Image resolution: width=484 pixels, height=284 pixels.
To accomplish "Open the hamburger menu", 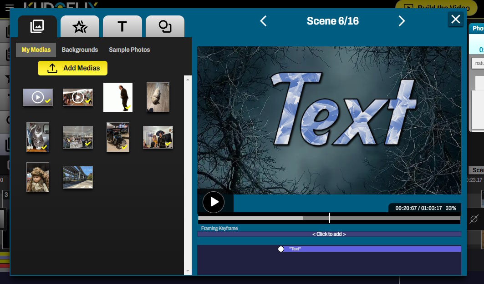I will [6, 6].
